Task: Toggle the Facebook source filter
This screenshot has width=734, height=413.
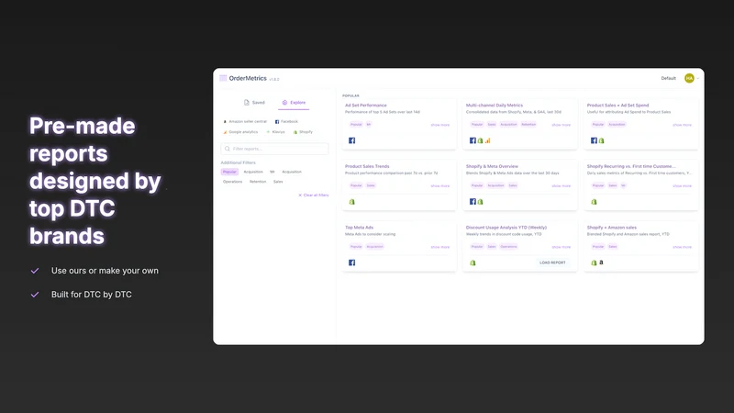Action: 286,121
